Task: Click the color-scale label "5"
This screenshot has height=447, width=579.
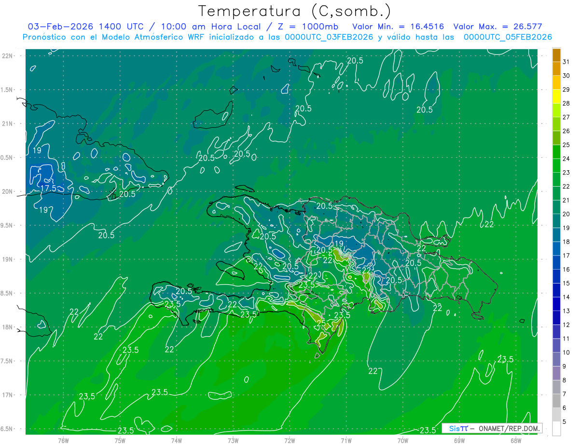Action: 565,422
